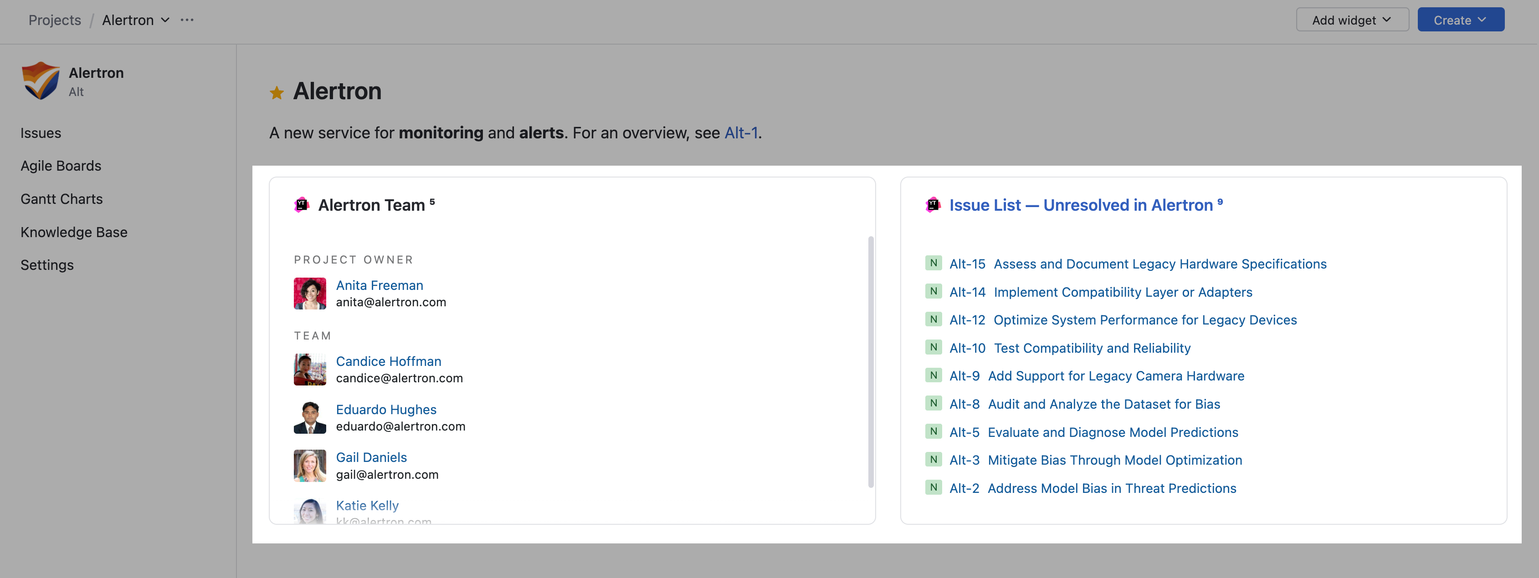Screen dimensions: 1539x578
Task: Click YouTrack icon next to Issue List title
Action: [x=933, y=205]
